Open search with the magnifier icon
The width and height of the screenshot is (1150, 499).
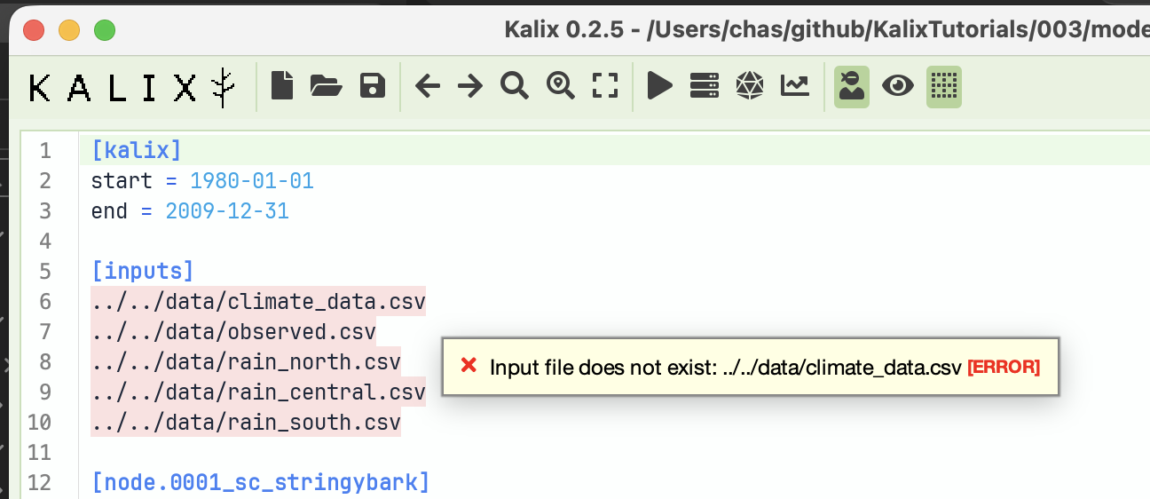515,86
